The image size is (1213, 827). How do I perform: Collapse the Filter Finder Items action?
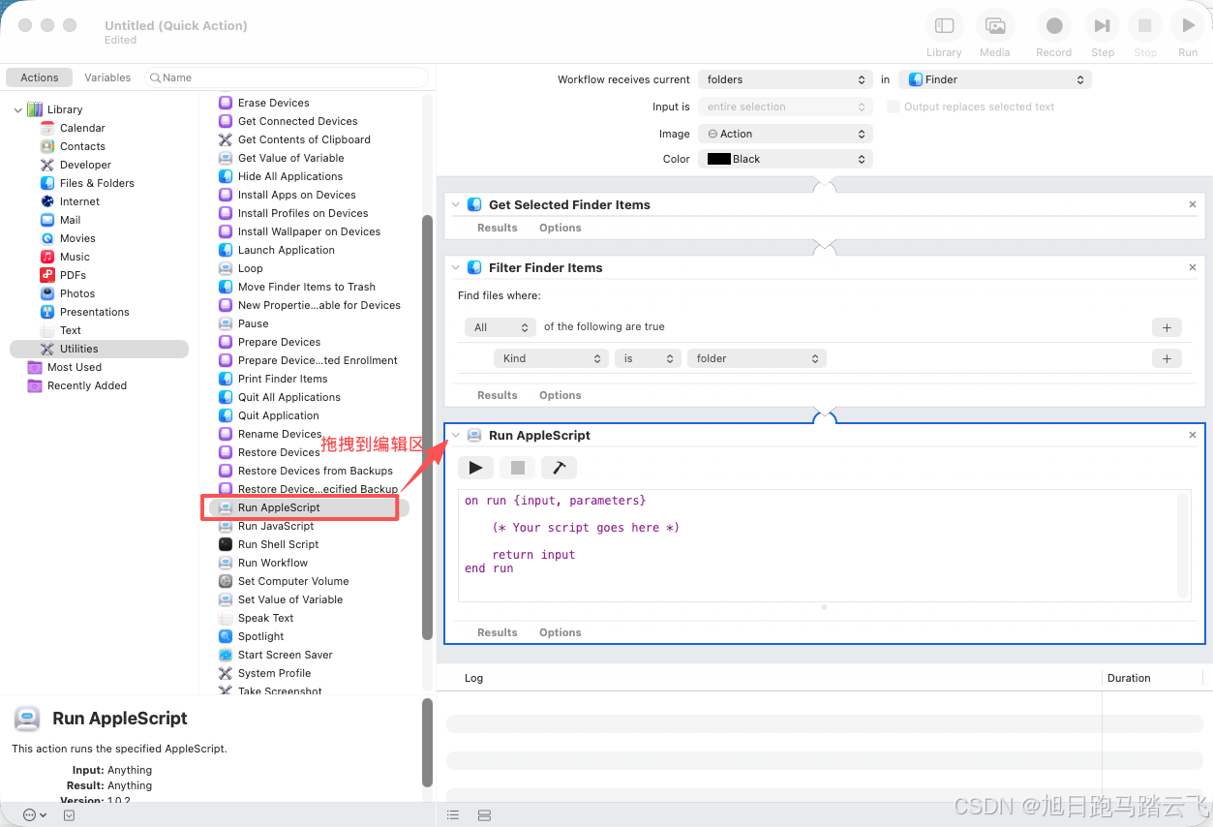(x=456, y=267)
